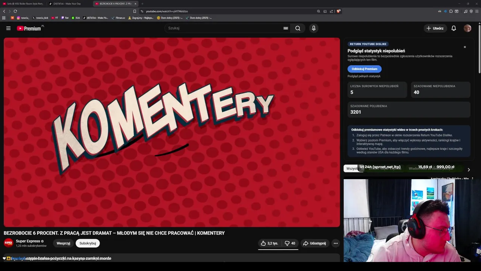The width and height of the screenshot is (481, 271).
Task: Open the zoom magnifier in address bar
Action: (319, 11)
